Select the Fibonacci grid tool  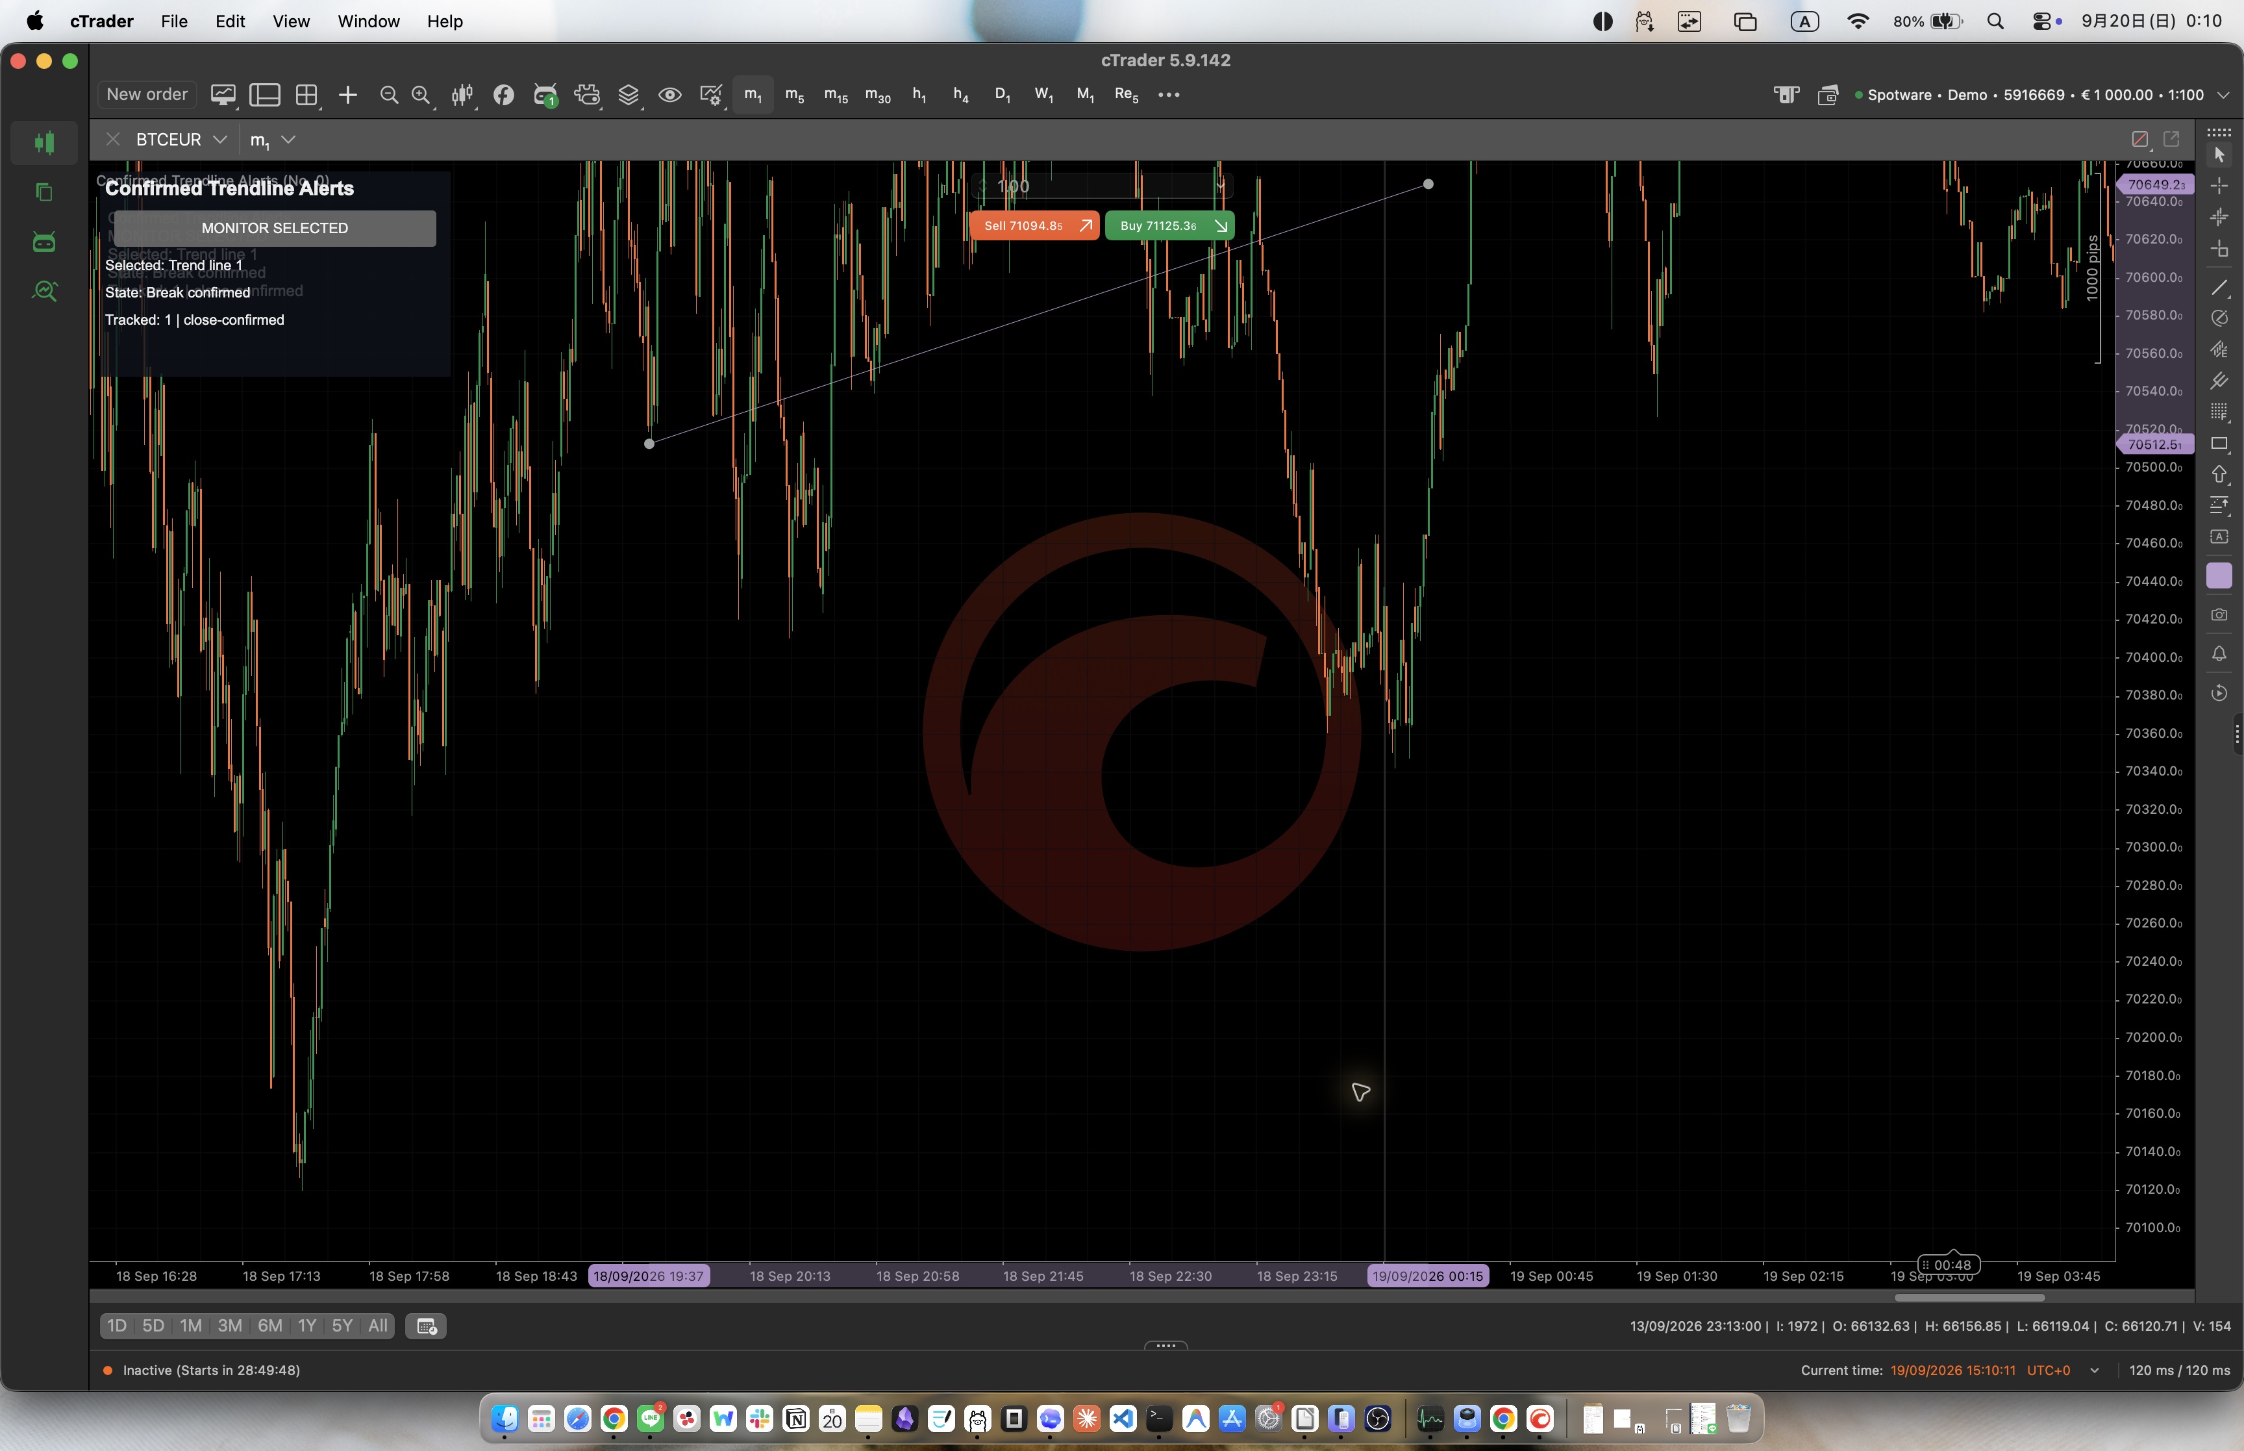[x=2219, y=412]
